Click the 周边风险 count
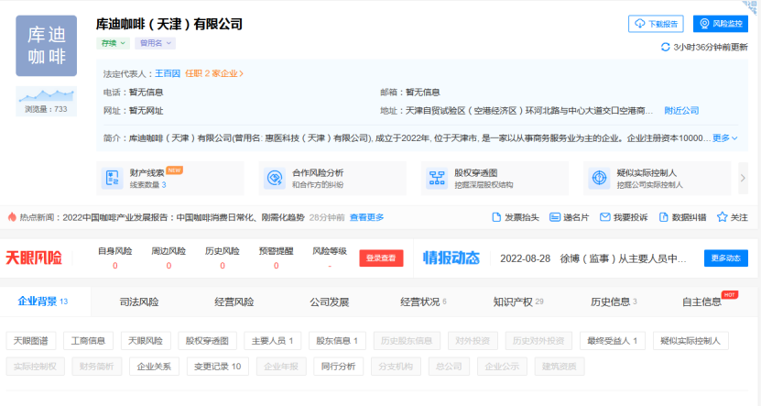Image resolution: width=761 pixels, height=406 pixels. point(169,266)
